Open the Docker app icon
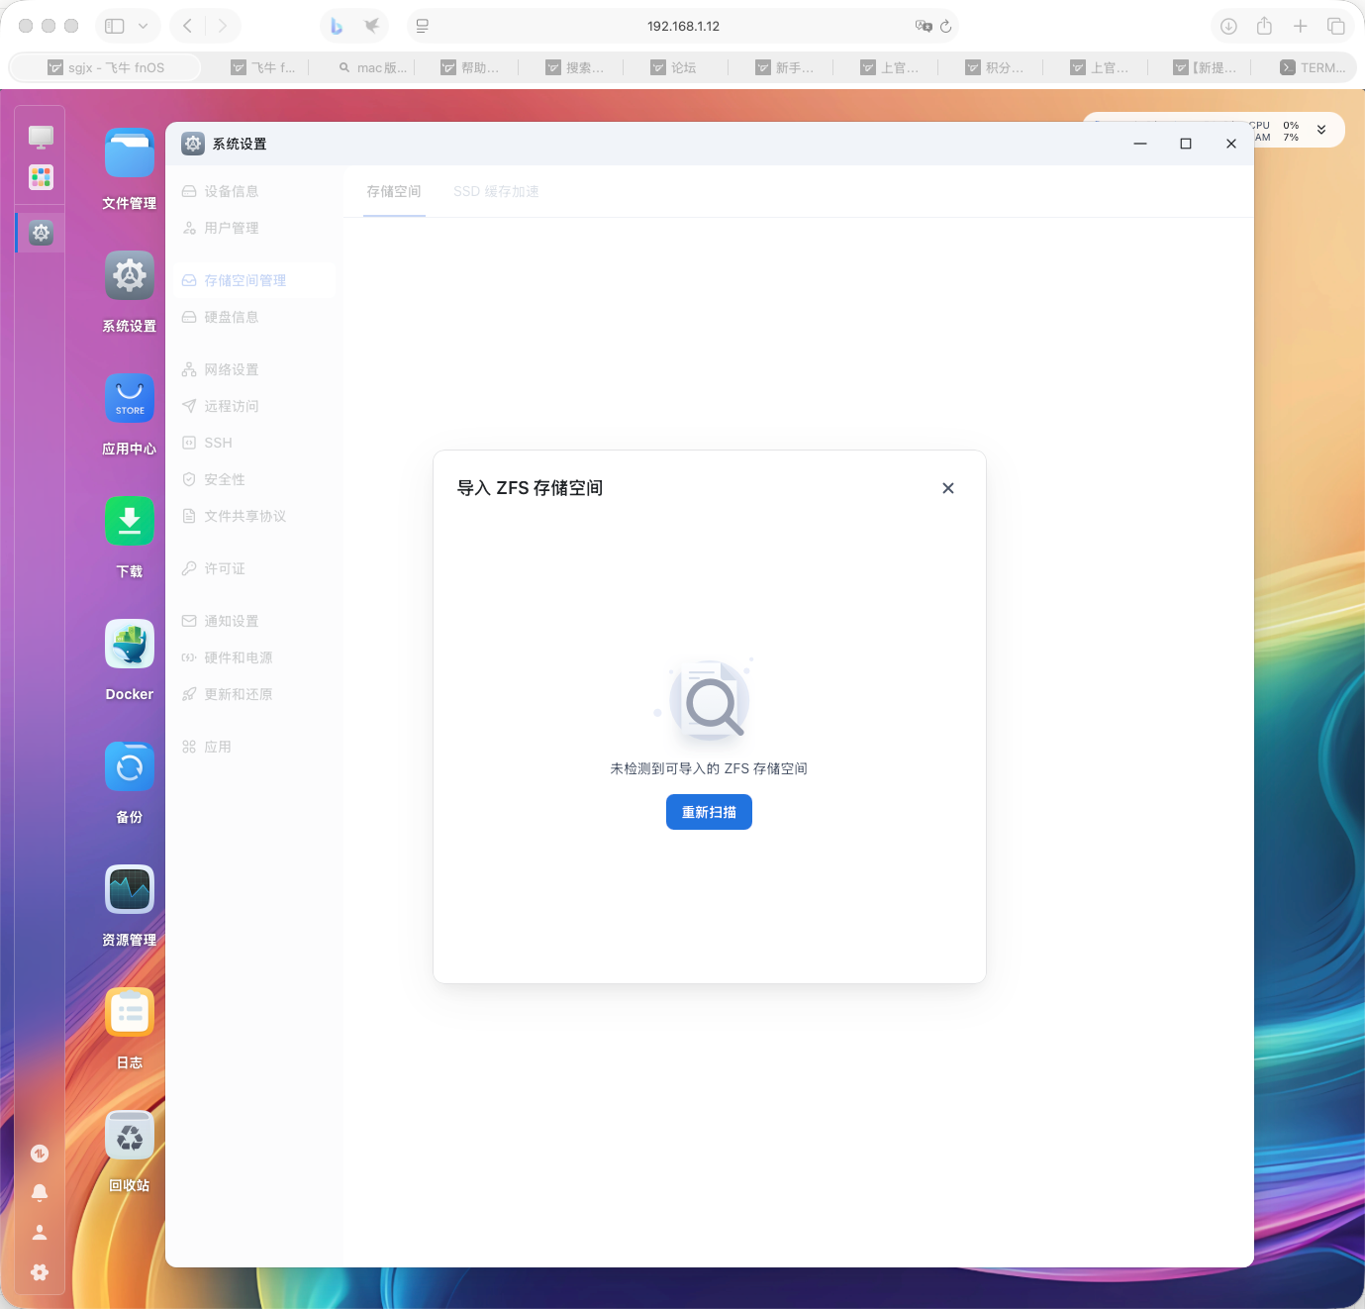1365x1309 pixels. point(130,645)
